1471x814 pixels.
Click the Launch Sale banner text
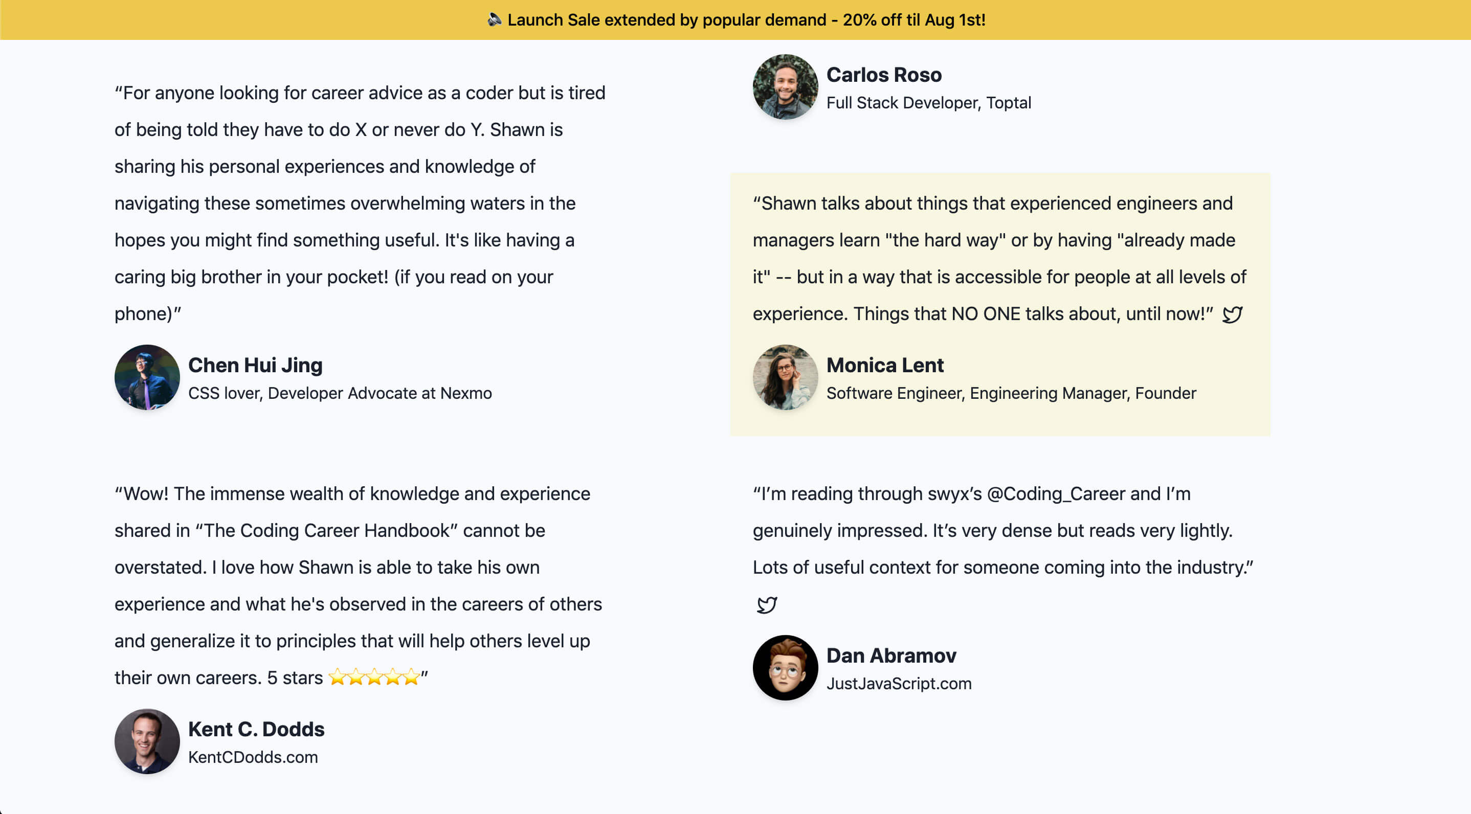pos(746,20)
